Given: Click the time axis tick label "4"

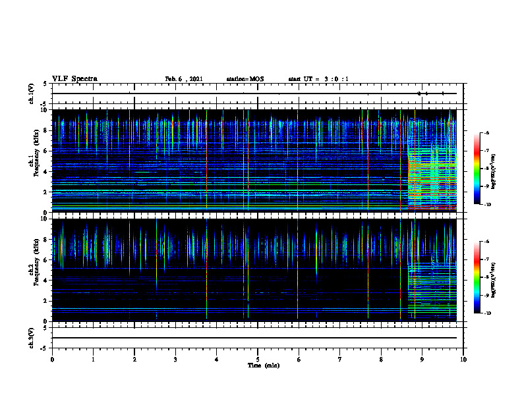Looking at the screenshot, I should point(217,360).
